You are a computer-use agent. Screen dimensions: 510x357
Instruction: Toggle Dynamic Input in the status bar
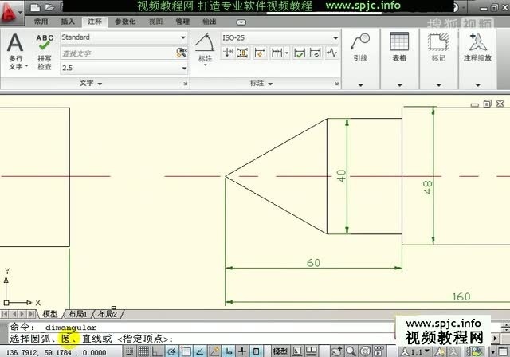tap(229, 351)
